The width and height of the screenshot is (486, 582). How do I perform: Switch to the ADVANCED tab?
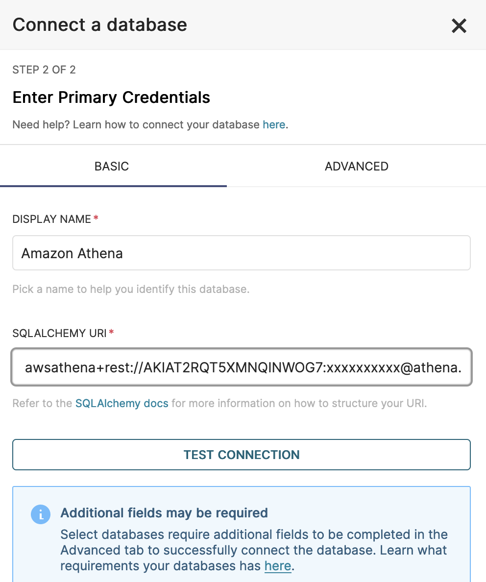pos(356,166)
